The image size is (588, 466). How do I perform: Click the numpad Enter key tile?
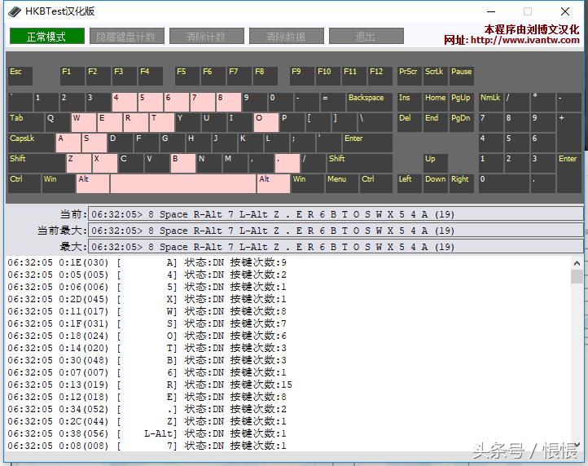(569, 174)
